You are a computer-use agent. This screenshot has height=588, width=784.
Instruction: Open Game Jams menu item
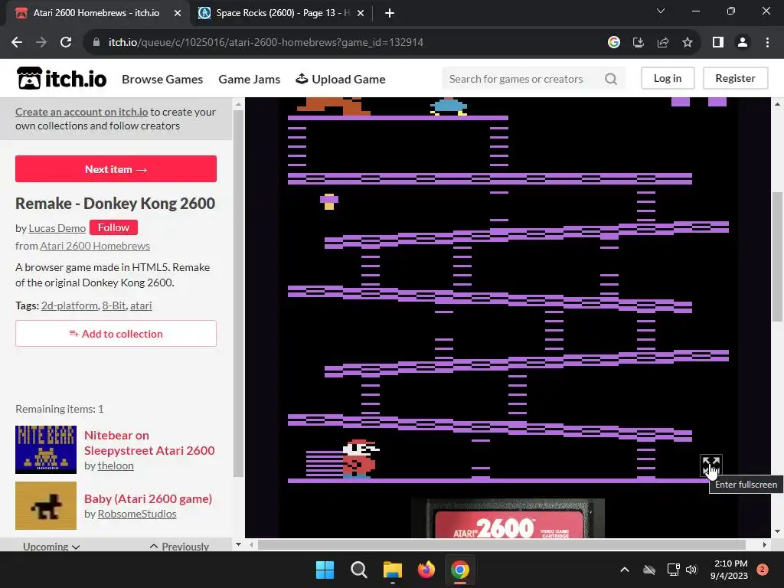(x=249, y=79)
